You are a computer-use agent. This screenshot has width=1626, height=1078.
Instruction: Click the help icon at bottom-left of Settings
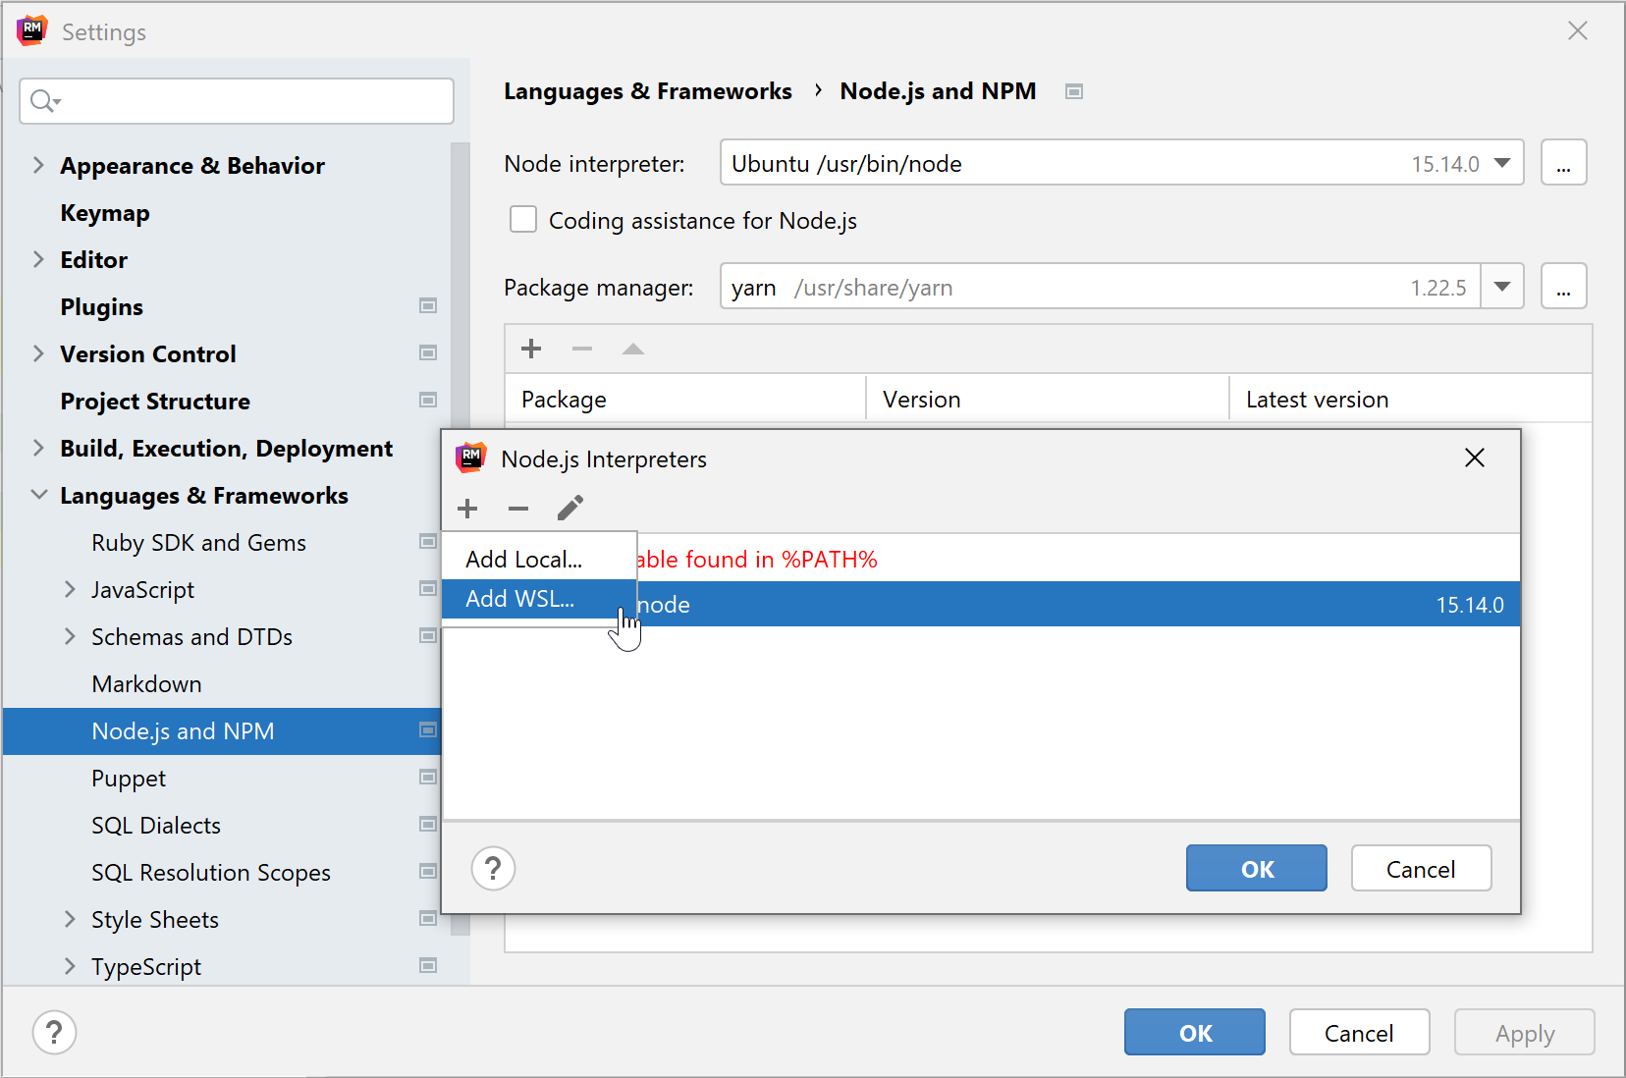pyautogui.click(x=55, y=1032)
